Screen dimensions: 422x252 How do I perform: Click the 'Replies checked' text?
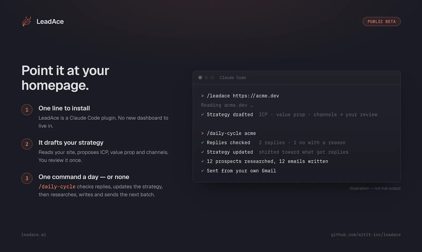pos(228,142)
